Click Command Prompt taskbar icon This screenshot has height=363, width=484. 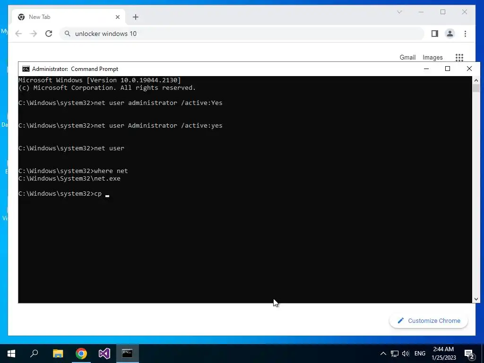coord(127,354)
